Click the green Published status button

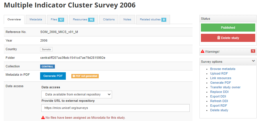[x=228, y=28]
